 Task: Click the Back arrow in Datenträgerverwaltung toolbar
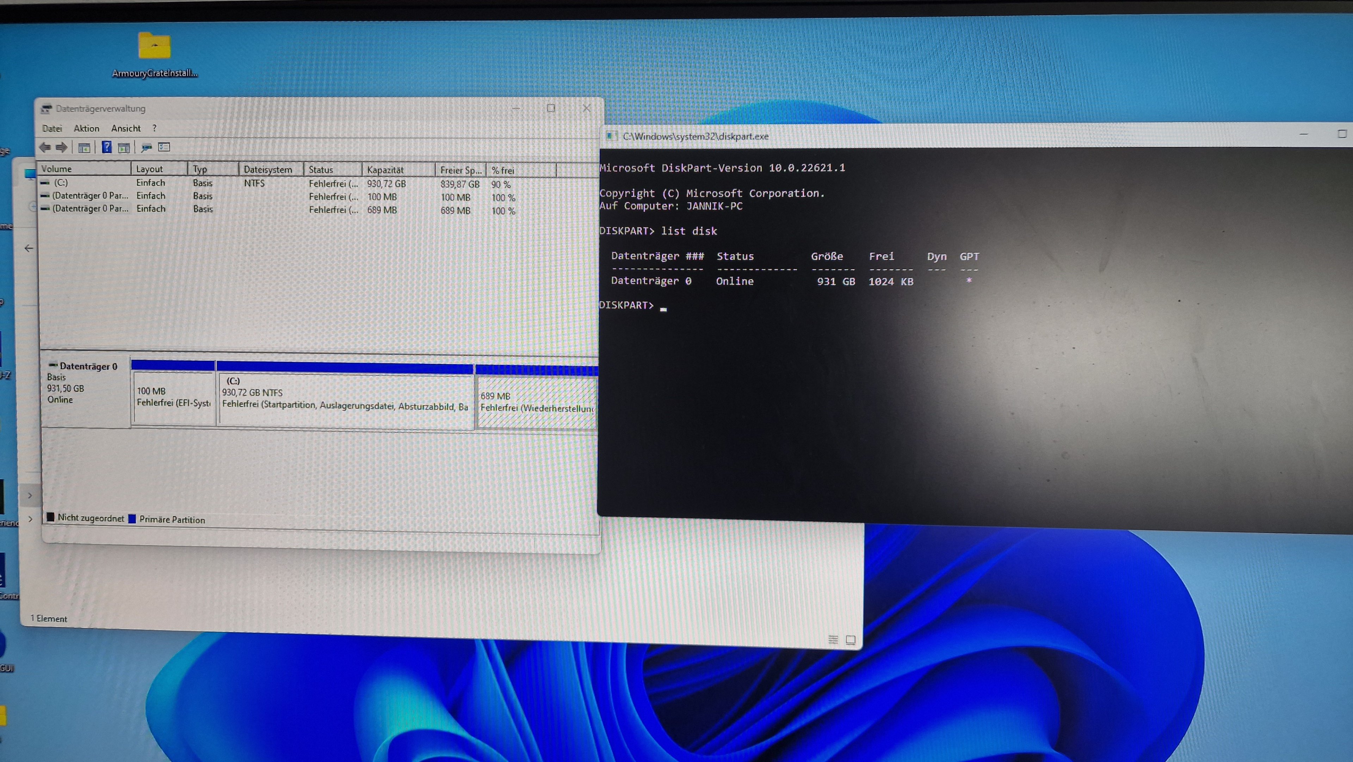(45, 148)
